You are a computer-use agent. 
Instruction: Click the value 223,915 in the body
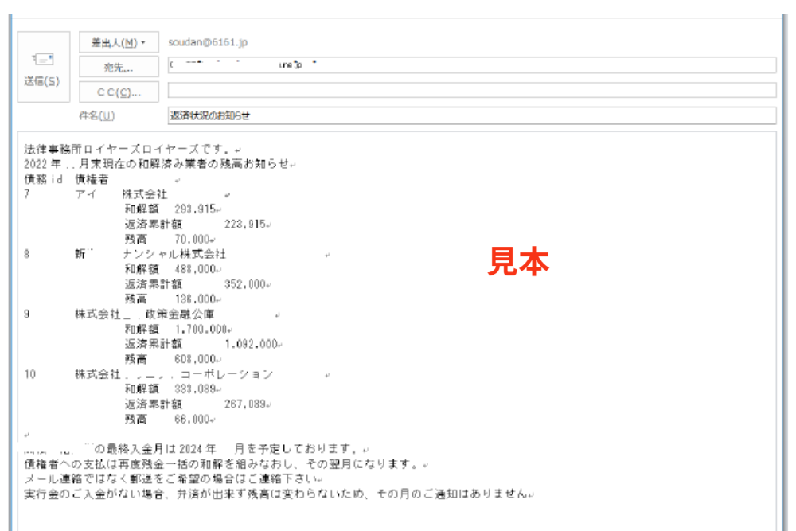coord(245,225)
